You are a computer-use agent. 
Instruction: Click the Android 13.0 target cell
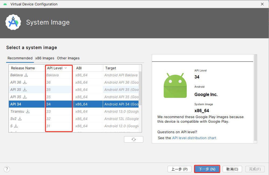coord(121,111)
